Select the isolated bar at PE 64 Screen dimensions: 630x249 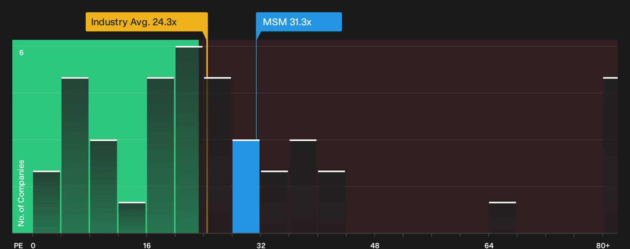click(502, 217)
